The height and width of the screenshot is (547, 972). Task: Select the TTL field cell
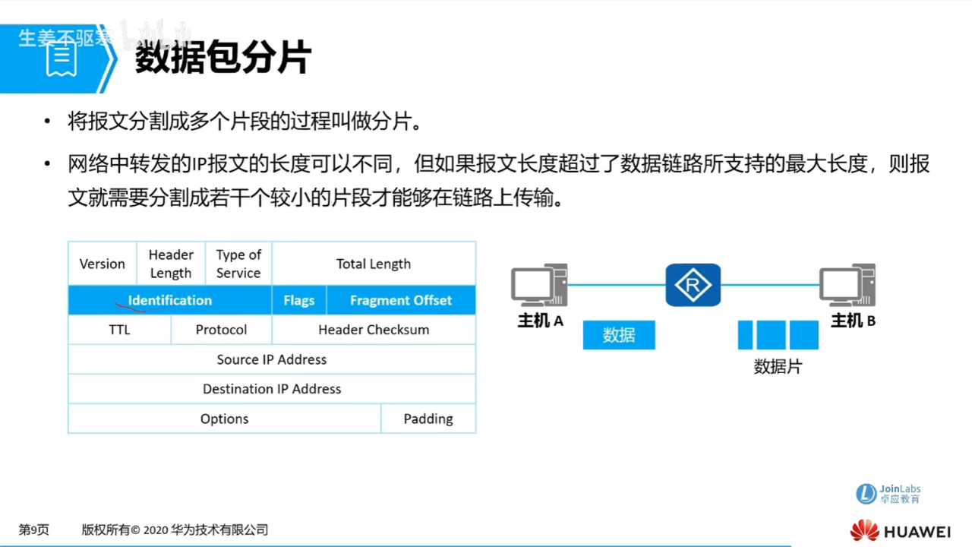tap(119, 330)
